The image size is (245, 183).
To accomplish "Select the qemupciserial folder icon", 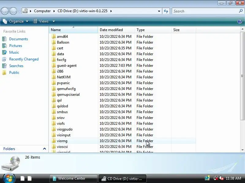I will pos(54,95).
